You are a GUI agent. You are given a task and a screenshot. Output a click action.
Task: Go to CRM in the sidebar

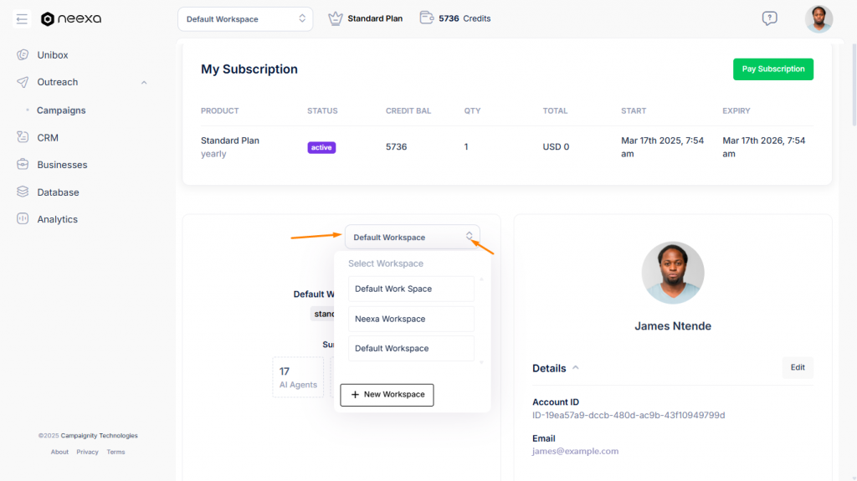47,138
